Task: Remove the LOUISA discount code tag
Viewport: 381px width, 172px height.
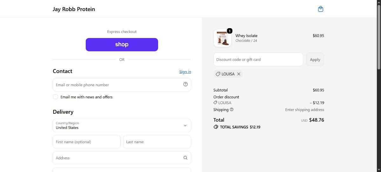Action: click(239, 74)
